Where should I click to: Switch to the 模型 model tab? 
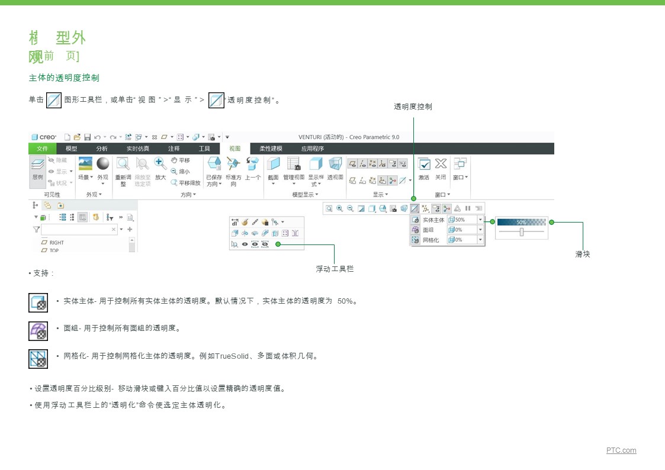(71, 149)
